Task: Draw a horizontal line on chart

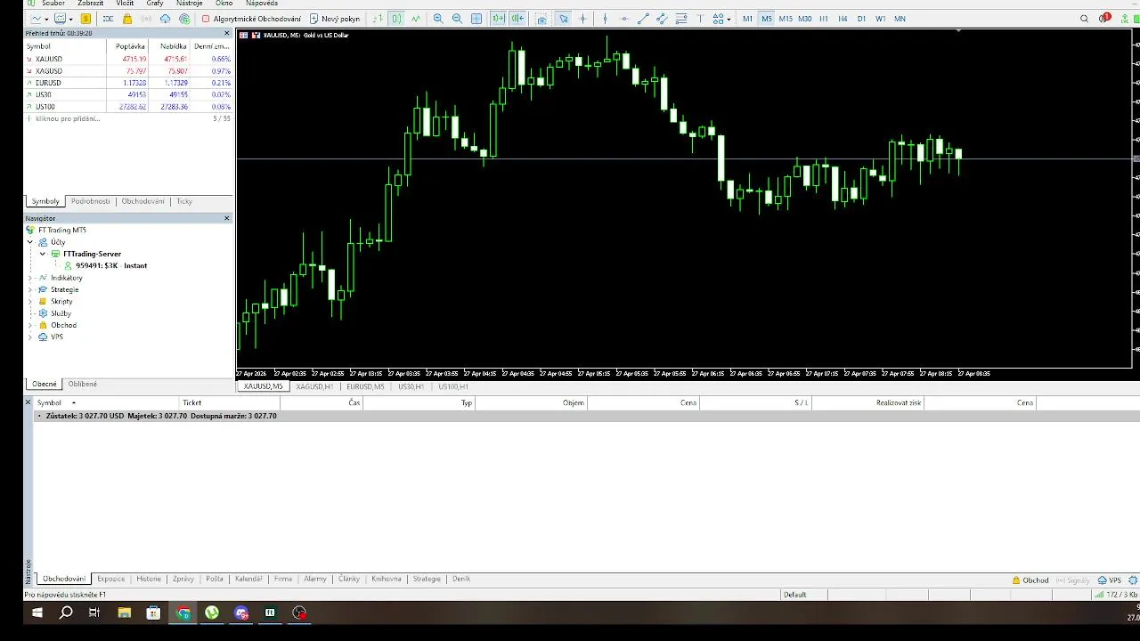Action: tap(623, 19)
